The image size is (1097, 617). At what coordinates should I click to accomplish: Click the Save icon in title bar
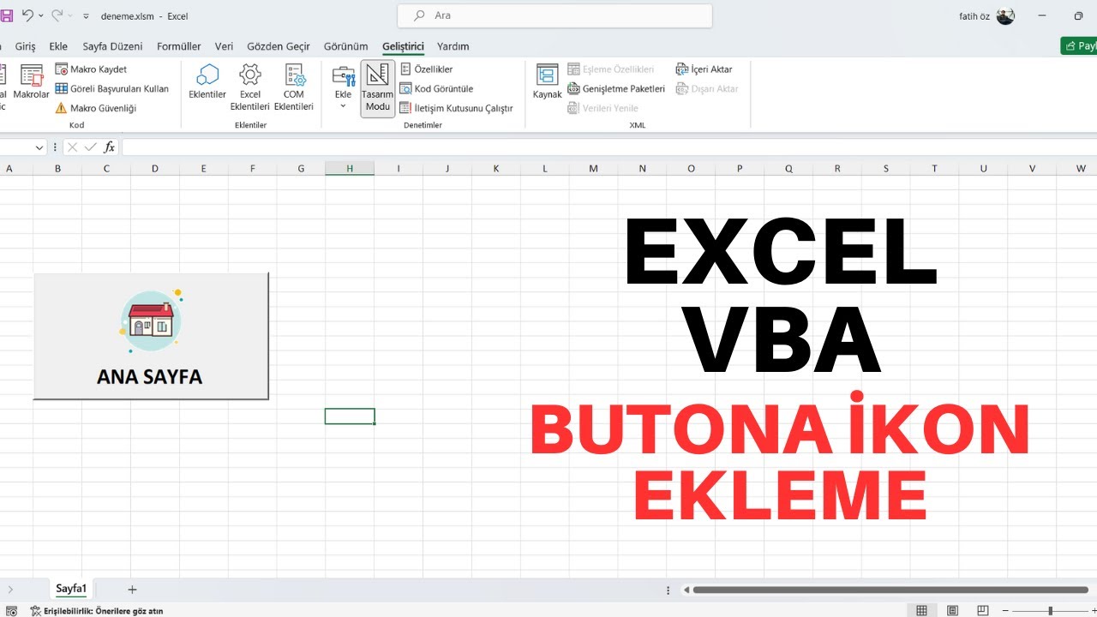pyautogui.click(x=6, y=15)
